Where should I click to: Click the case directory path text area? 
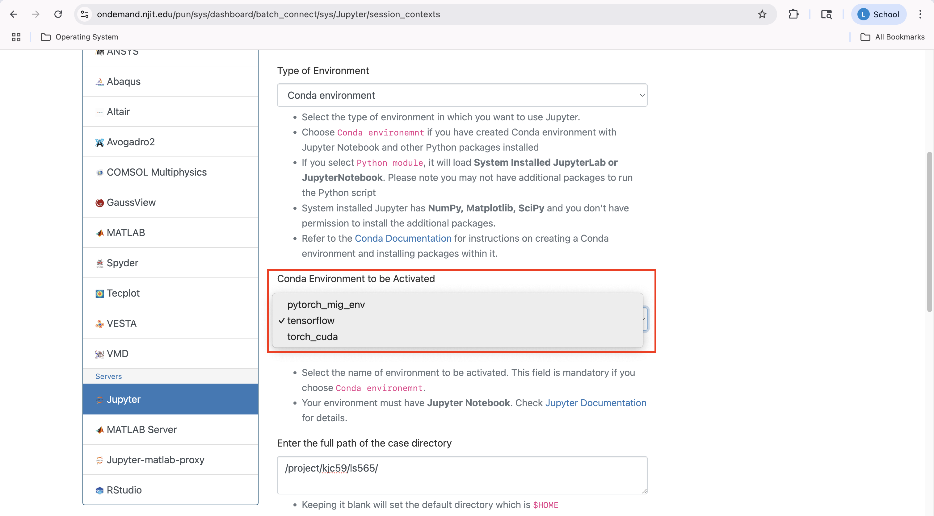pyautogui.click(x=462, y=475)
